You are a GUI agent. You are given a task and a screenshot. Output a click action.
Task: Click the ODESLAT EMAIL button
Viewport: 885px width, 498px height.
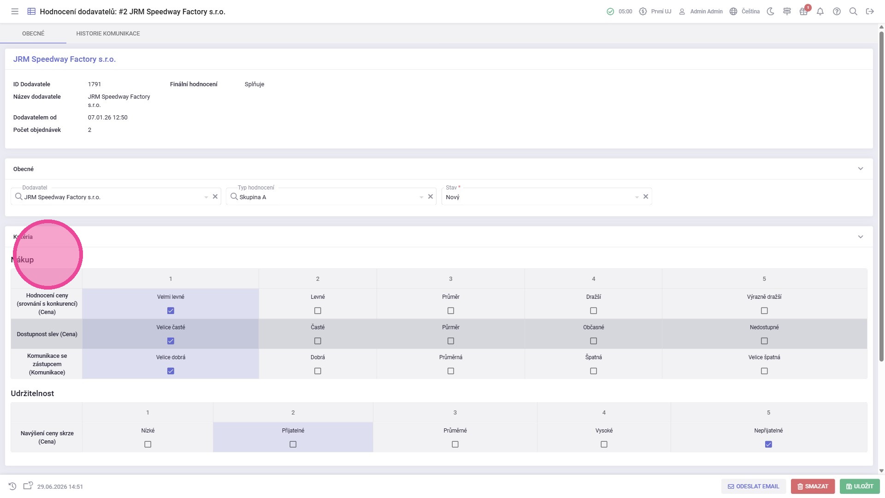pyautogui.click(x=754, y=486)
